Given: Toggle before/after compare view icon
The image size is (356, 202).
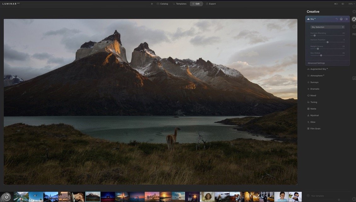Looking at the screenshot, I should tap(336, 4).
